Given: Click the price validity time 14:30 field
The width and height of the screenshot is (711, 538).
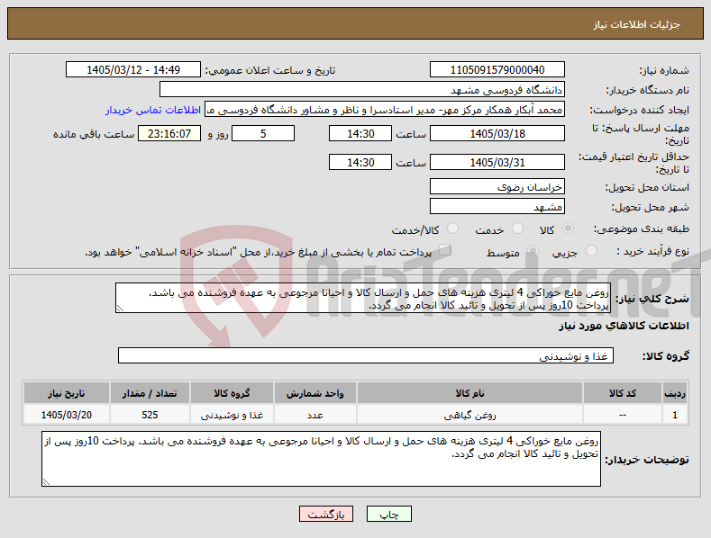Looking at the screenshot, I should [360, 163].
